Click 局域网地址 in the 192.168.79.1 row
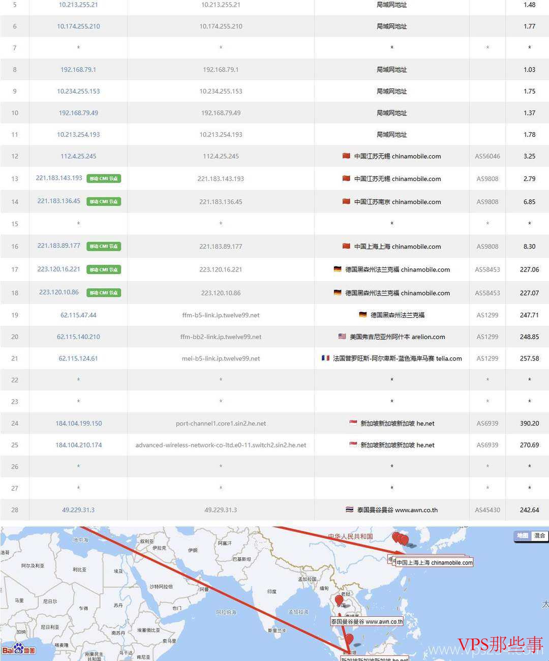This screenshot has width=549, height=661. click(x=392, y=69)
